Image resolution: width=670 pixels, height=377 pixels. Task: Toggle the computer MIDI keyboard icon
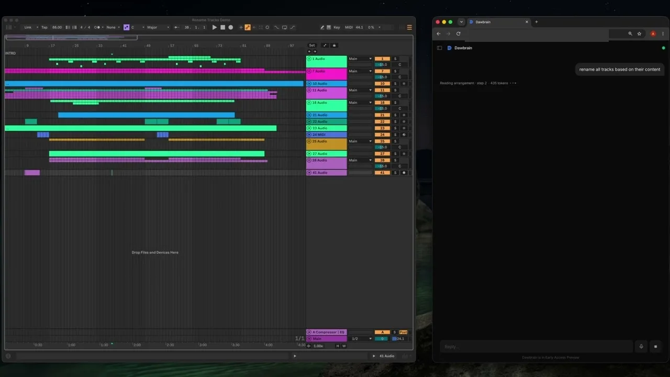pos(329,27)
